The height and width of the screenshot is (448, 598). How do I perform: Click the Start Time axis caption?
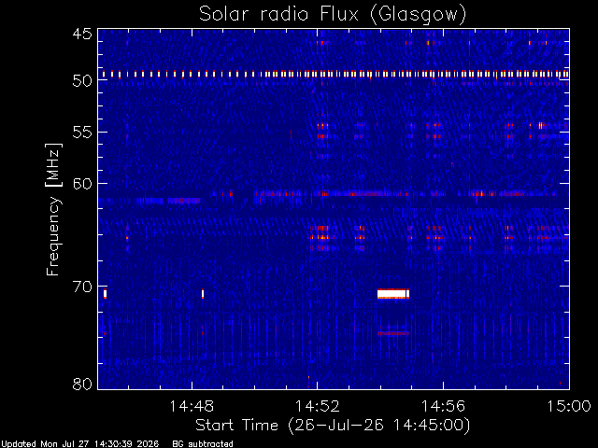[x=333, y=426]
